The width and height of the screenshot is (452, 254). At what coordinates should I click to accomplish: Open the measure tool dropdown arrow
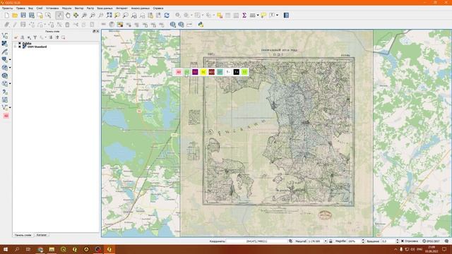coord(258,16)
